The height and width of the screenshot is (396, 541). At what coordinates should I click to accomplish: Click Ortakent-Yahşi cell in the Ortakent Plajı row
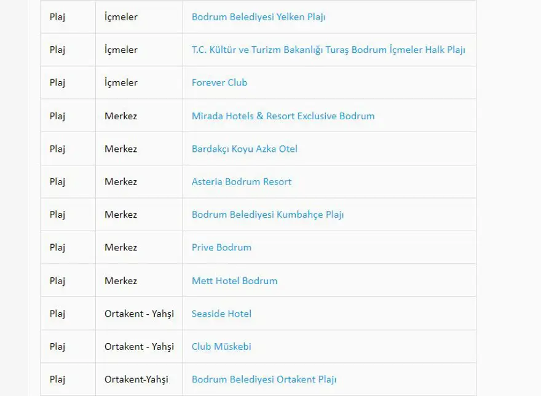pos(136,380)
